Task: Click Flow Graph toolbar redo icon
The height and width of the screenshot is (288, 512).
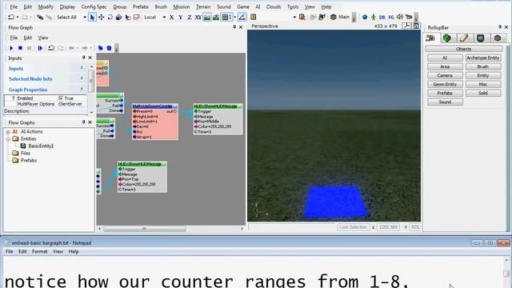Action: (61, 48)
